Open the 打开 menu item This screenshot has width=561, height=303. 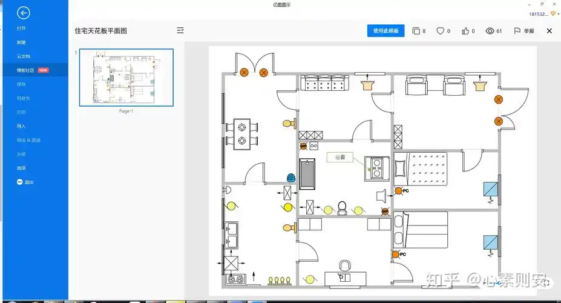(22, 28)
